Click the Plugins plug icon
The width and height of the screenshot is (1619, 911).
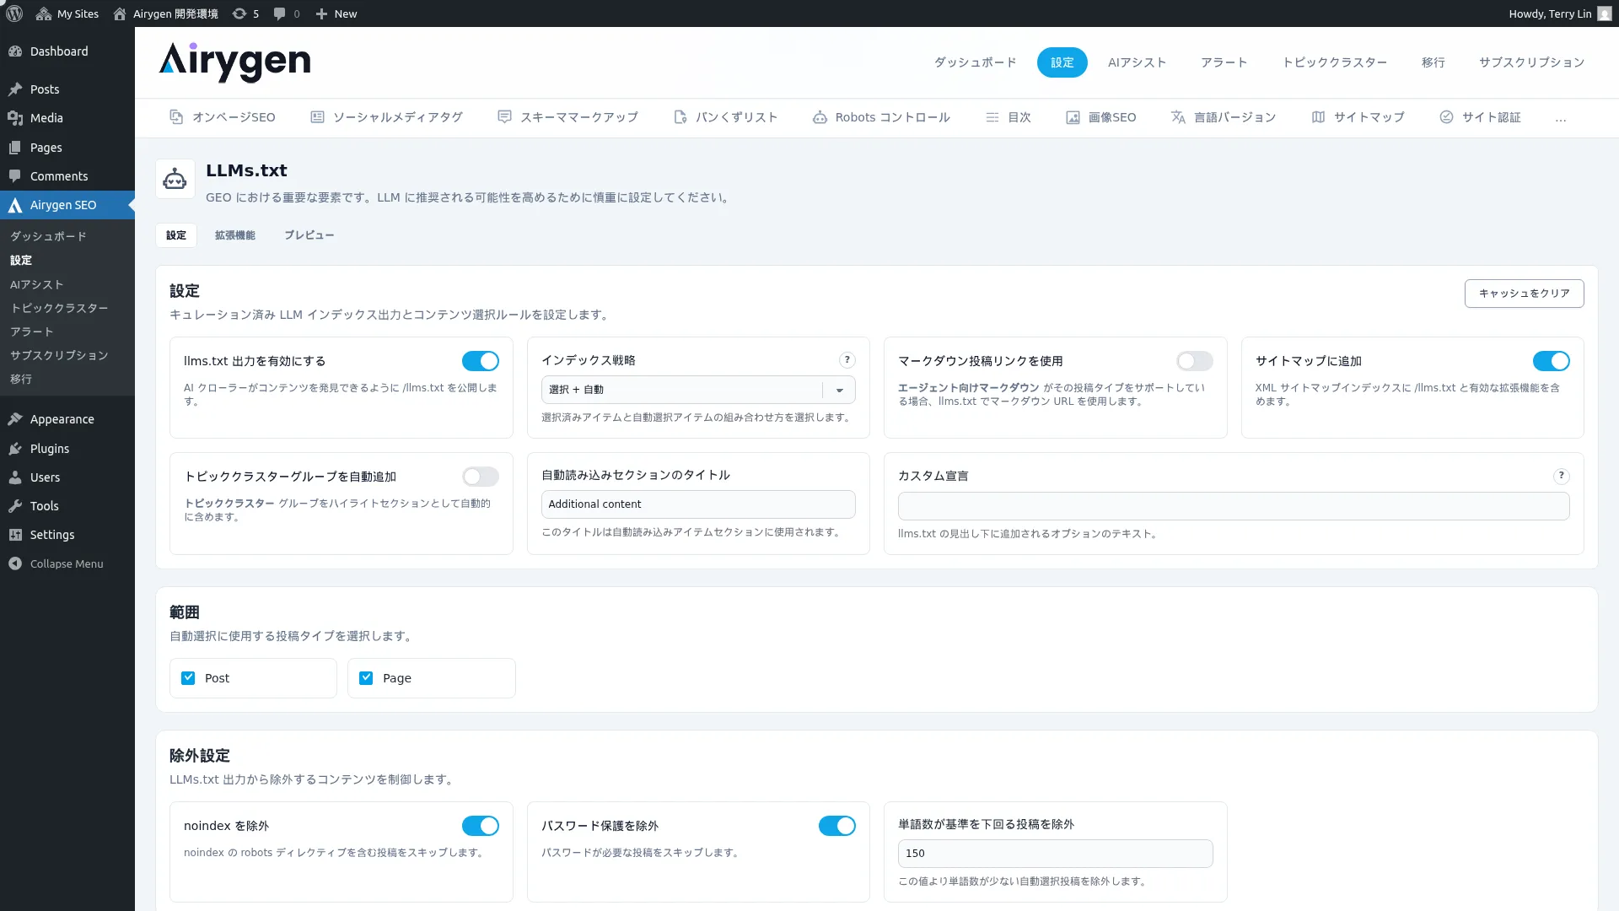[x=15, y=449]
